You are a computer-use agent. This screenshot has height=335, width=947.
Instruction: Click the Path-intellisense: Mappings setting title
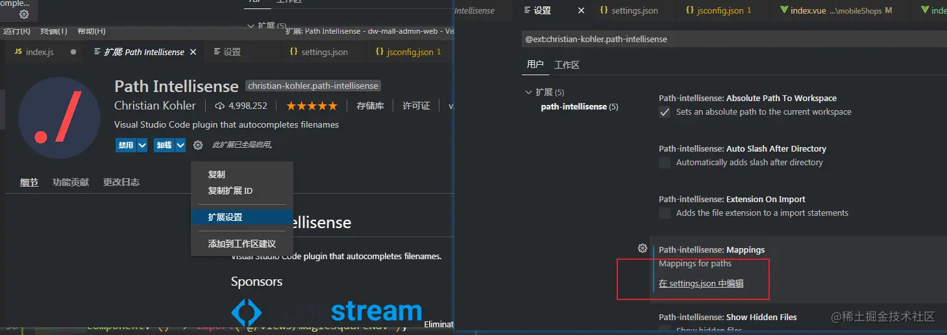[x=711, y=249]
